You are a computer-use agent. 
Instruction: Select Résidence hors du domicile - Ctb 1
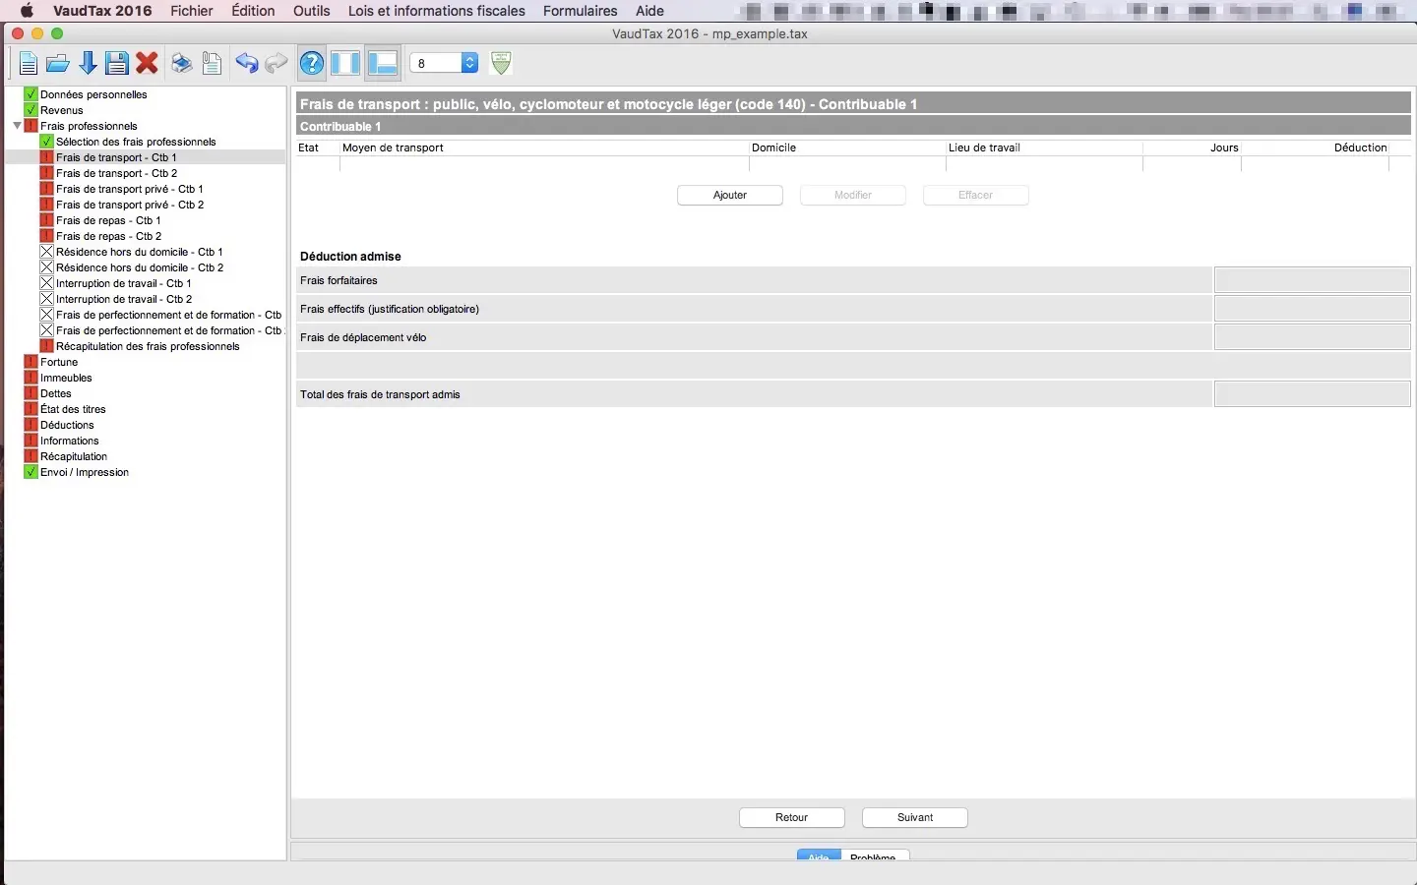140,252
